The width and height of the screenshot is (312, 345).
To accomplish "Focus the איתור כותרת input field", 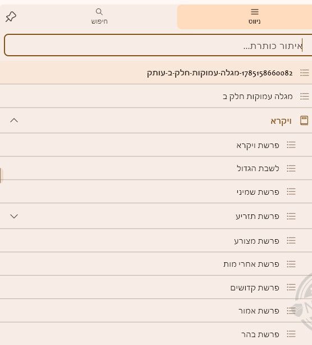I will [x=158, y=45].
